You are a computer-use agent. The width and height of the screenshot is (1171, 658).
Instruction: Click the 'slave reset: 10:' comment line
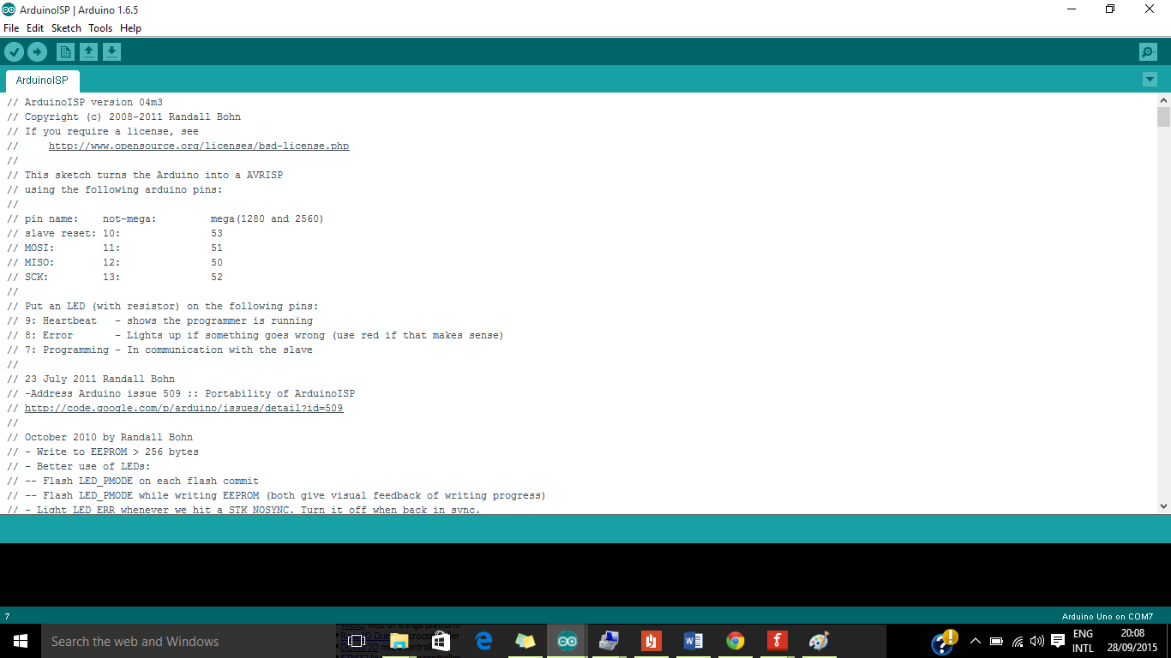pos(115,233)
